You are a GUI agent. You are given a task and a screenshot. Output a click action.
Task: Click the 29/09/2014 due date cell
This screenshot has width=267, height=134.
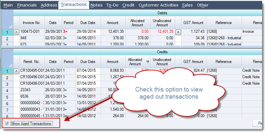pos(88,31)
